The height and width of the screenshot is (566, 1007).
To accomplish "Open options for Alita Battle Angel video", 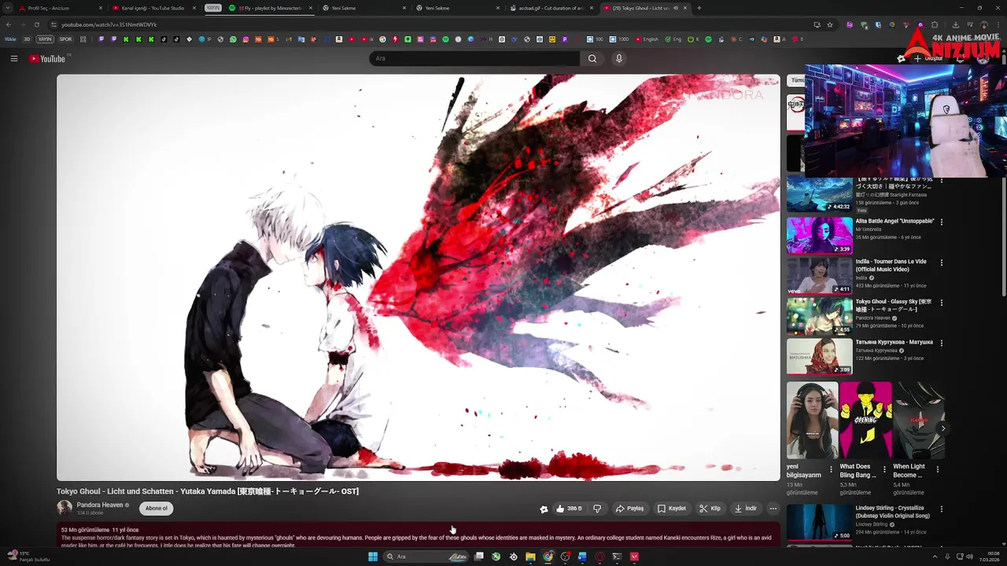I will (941, 222).
